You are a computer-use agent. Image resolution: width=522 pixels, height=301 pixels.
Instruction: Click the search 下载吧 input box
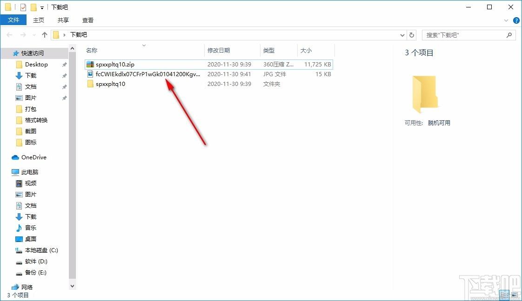pyautogui.click(x=464, y=35)
